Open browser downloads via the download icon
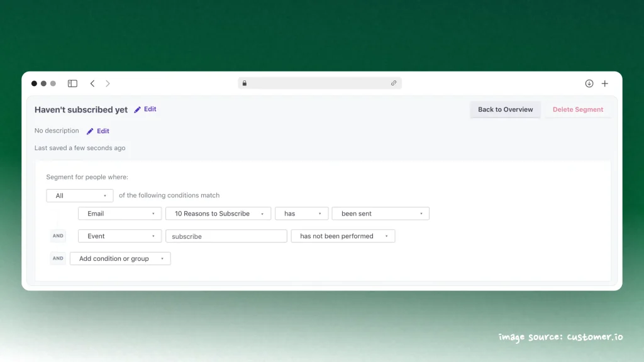Viewport: 644px width, 362px height. [589, 83]
